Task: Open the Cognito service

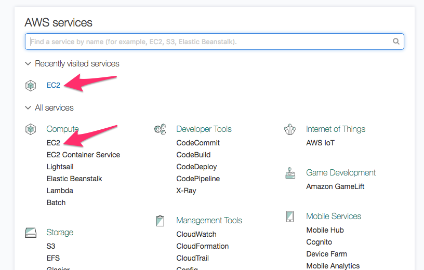Action: (x=319, y=242)
